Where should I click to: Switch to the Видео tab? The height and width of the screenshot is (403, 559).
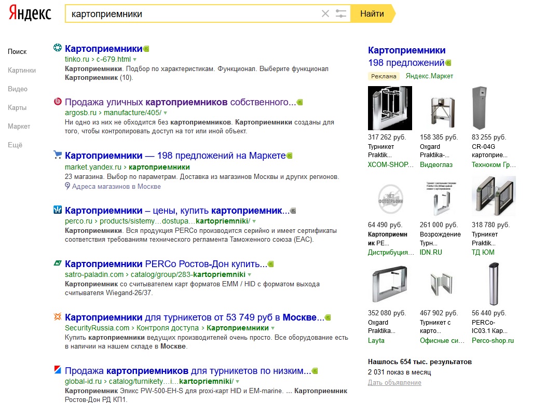18,89
